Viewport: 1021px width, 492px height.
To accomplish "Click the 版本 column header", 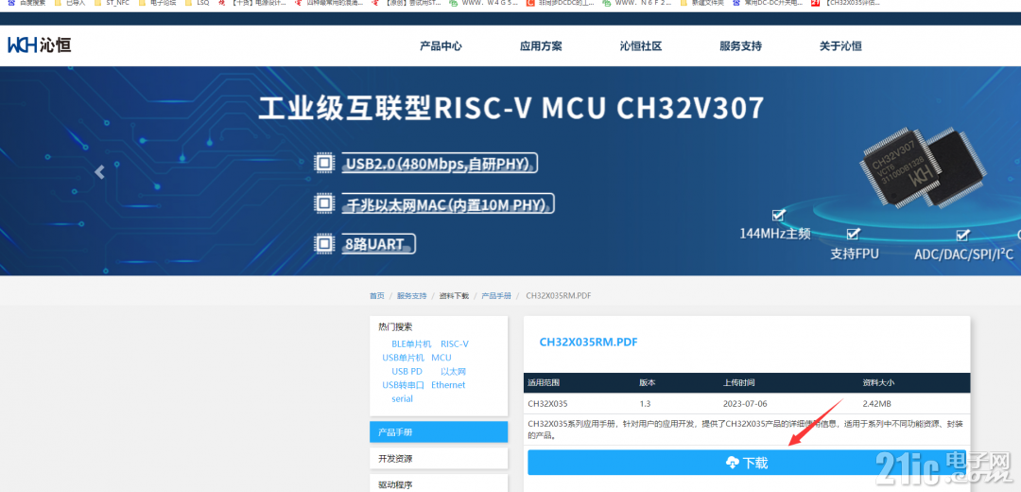I will [648, 382].
